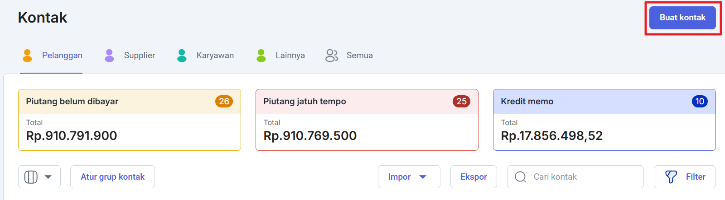Open the Karyawan tab
This screenshot has width=725, height=200.
[x=215, y=56]
